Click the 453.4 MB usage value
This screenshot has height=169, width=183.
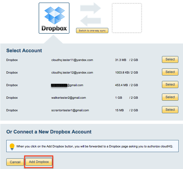coord(121,85)
